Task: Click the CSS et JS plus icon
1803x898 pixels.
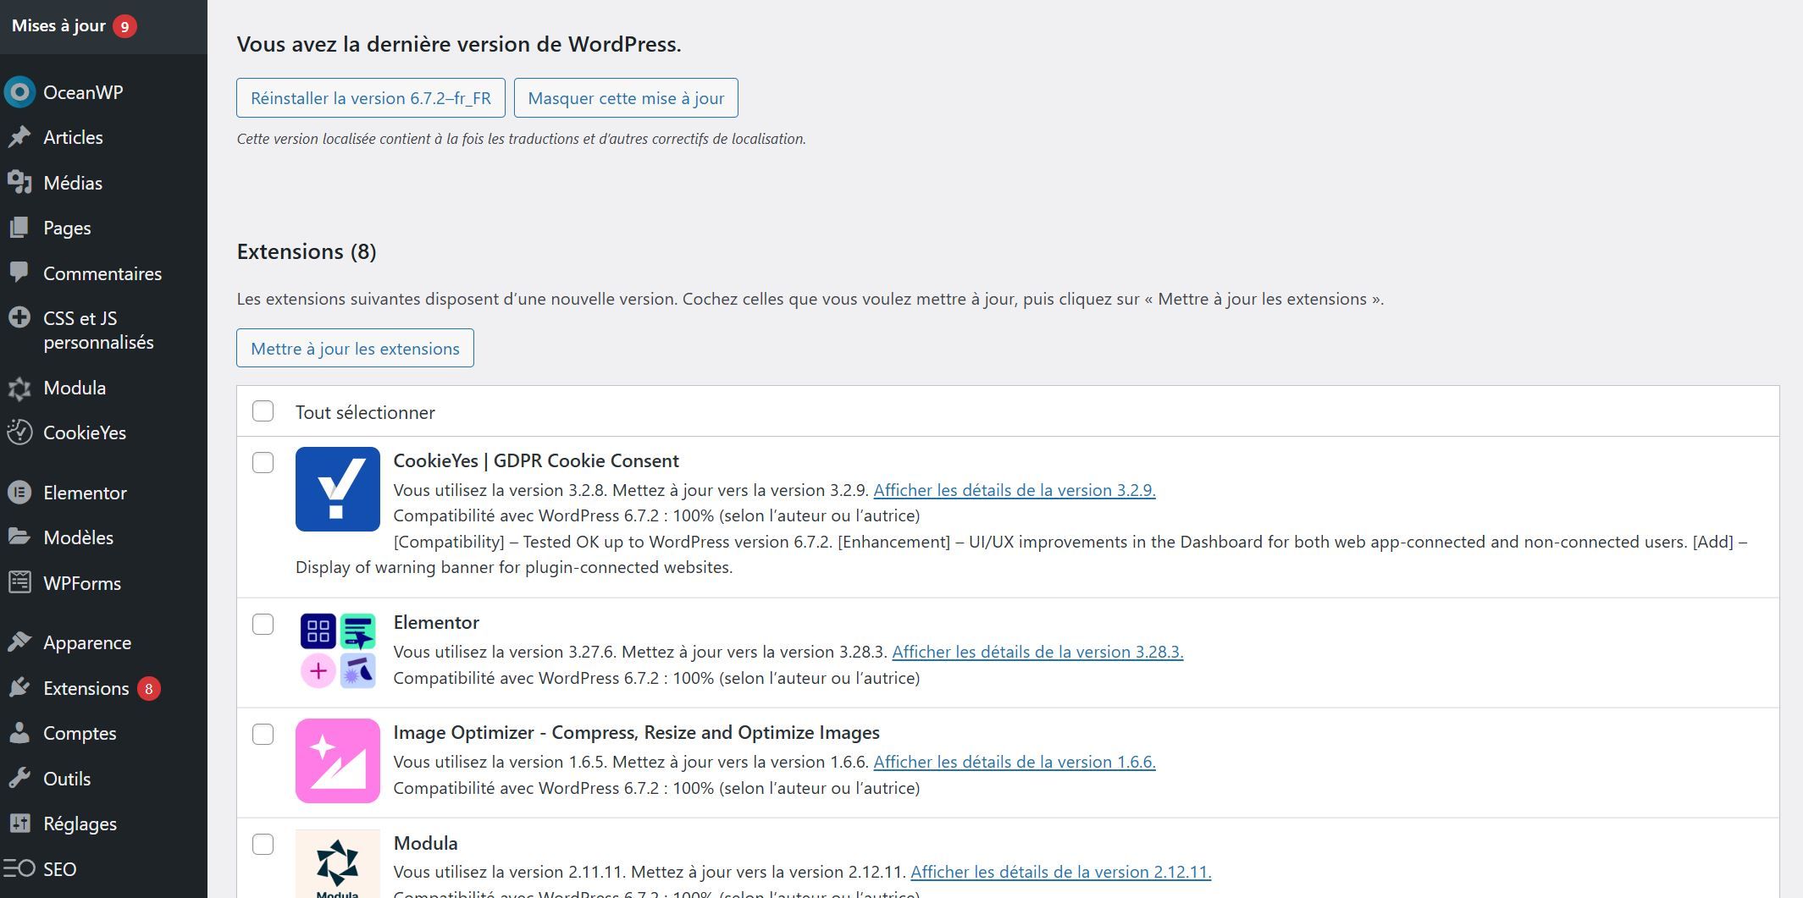Action: 19,318
